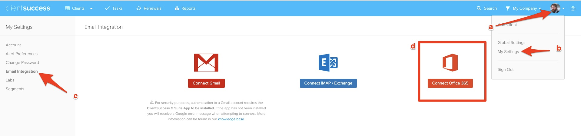Expand the Clients dropdown arrow

[x=91, y=8]
